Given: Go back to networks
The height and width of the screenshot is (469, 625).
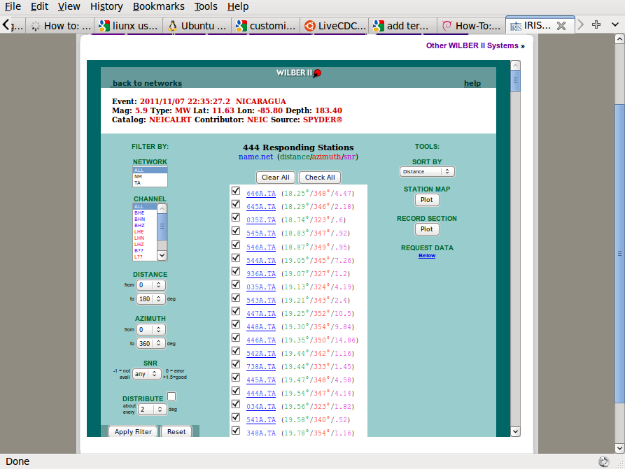Looking at the screenshot, I should [147, 83].
